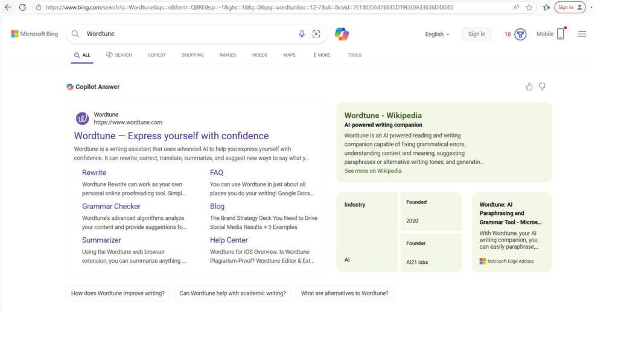Click the Bing Sign in button

tap(477, 34)
